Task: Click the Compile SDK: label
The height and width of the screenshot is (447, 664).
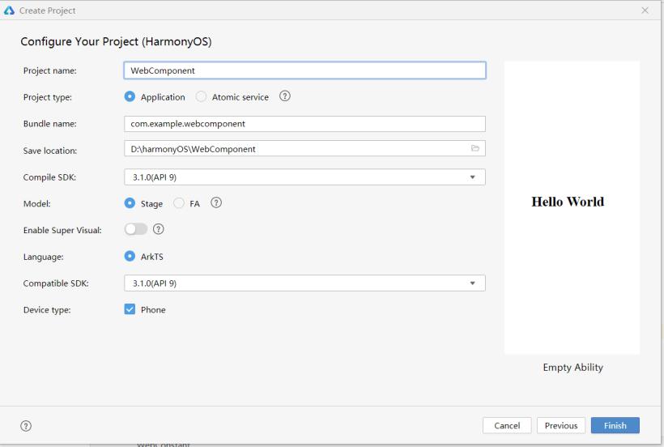Action: 49,177
